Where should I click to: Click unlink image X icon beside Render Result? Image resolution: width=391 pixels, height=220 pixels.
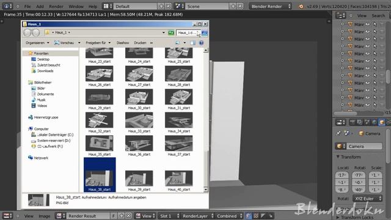pyautogui.click(x=128, y=216)
